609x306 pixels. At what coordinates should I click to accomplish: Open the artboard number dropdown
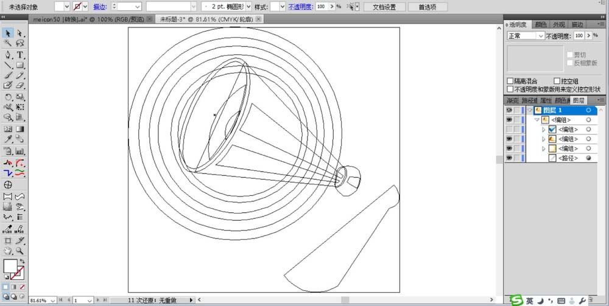coord(90,301)
